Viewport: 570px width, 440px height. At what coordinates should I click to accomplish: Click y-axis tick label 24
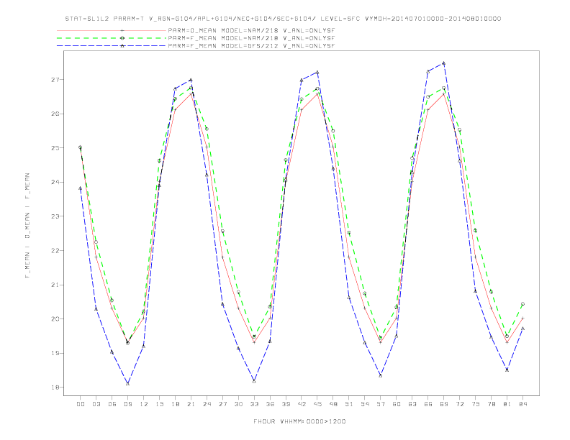point(55,182)
